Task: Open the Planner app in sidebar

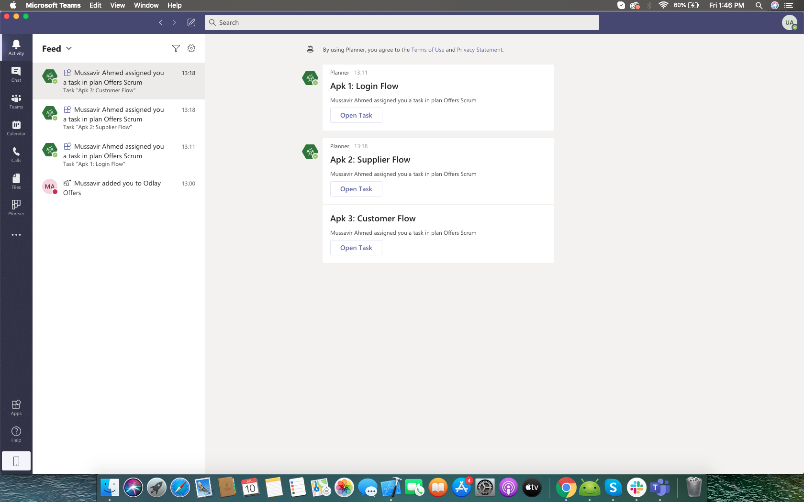Action: tap(16, 207)
